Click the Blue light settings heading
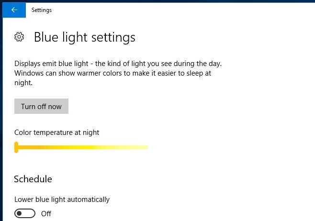 pos(85,37)
